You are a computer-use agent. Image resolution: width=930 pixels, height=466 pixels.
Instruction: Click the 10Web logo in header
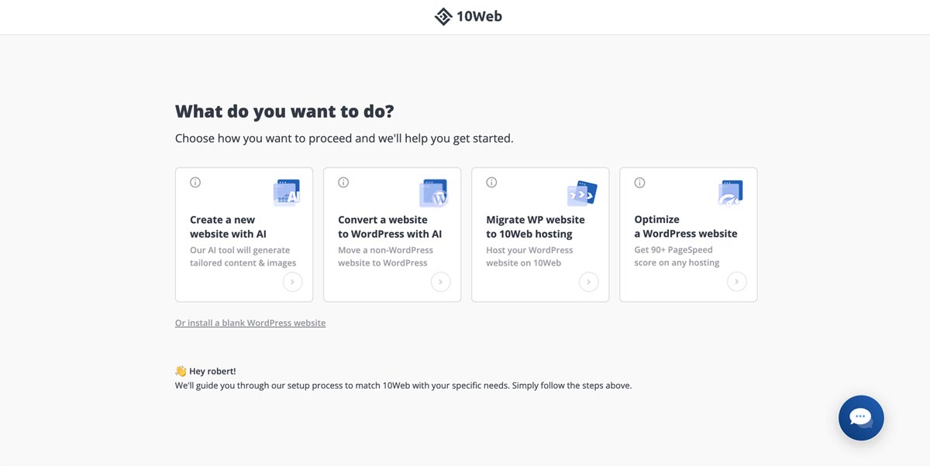468,16
